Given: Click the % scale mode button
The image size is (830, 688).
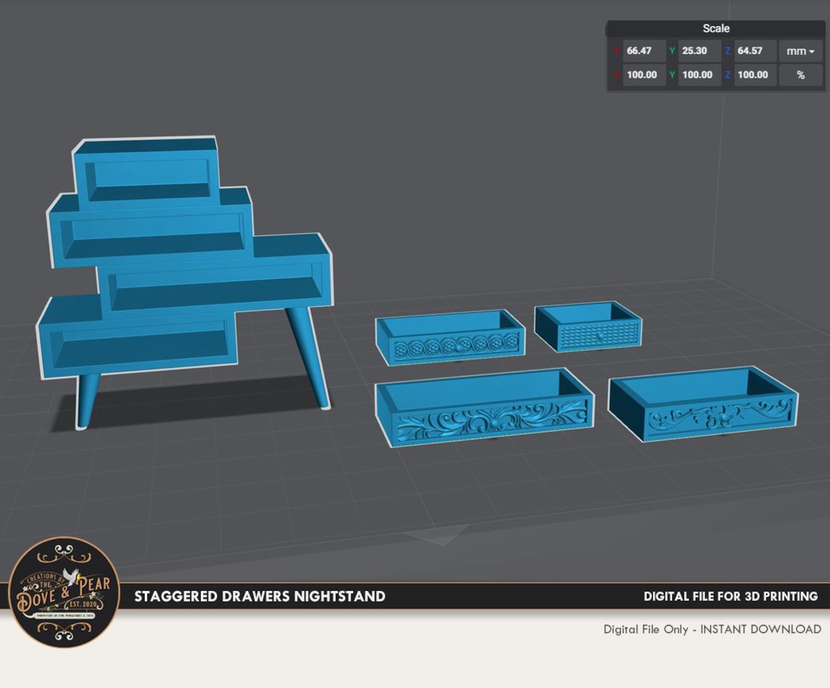Looking at the screenshot, I should (800, 75).
